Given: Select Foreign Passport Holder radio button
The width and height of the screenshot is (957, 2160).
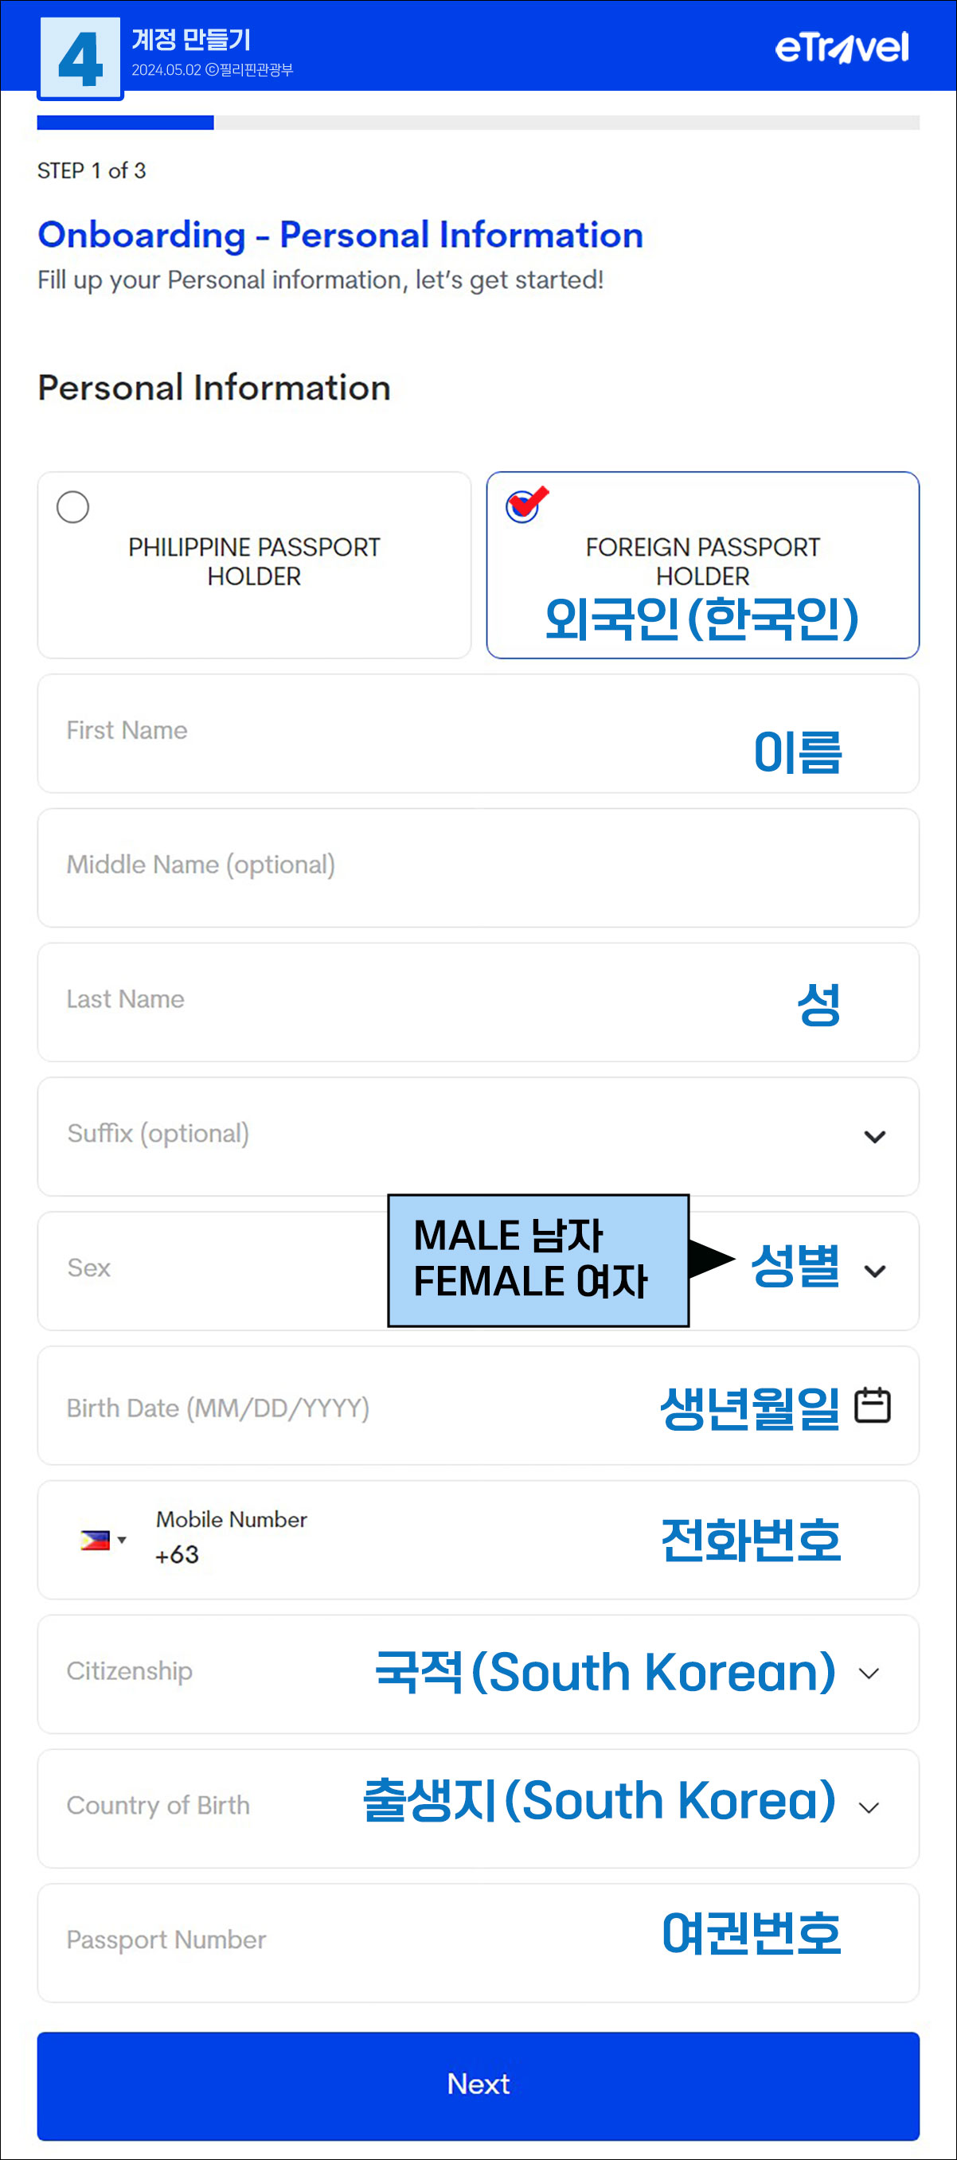Looking at the screenshot, I should (521, 507).
